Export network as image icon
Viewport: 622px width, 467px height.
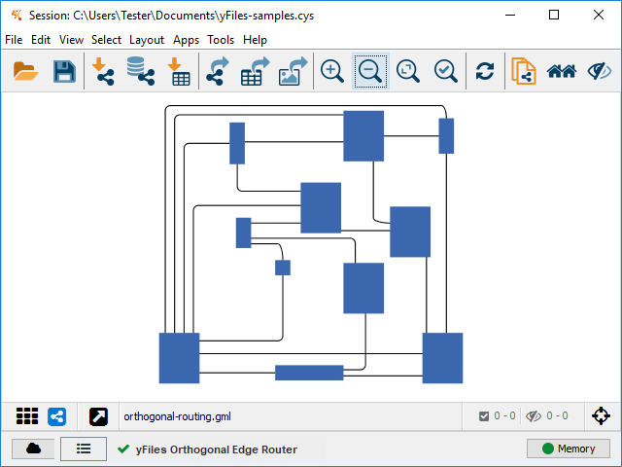(294, 71)
